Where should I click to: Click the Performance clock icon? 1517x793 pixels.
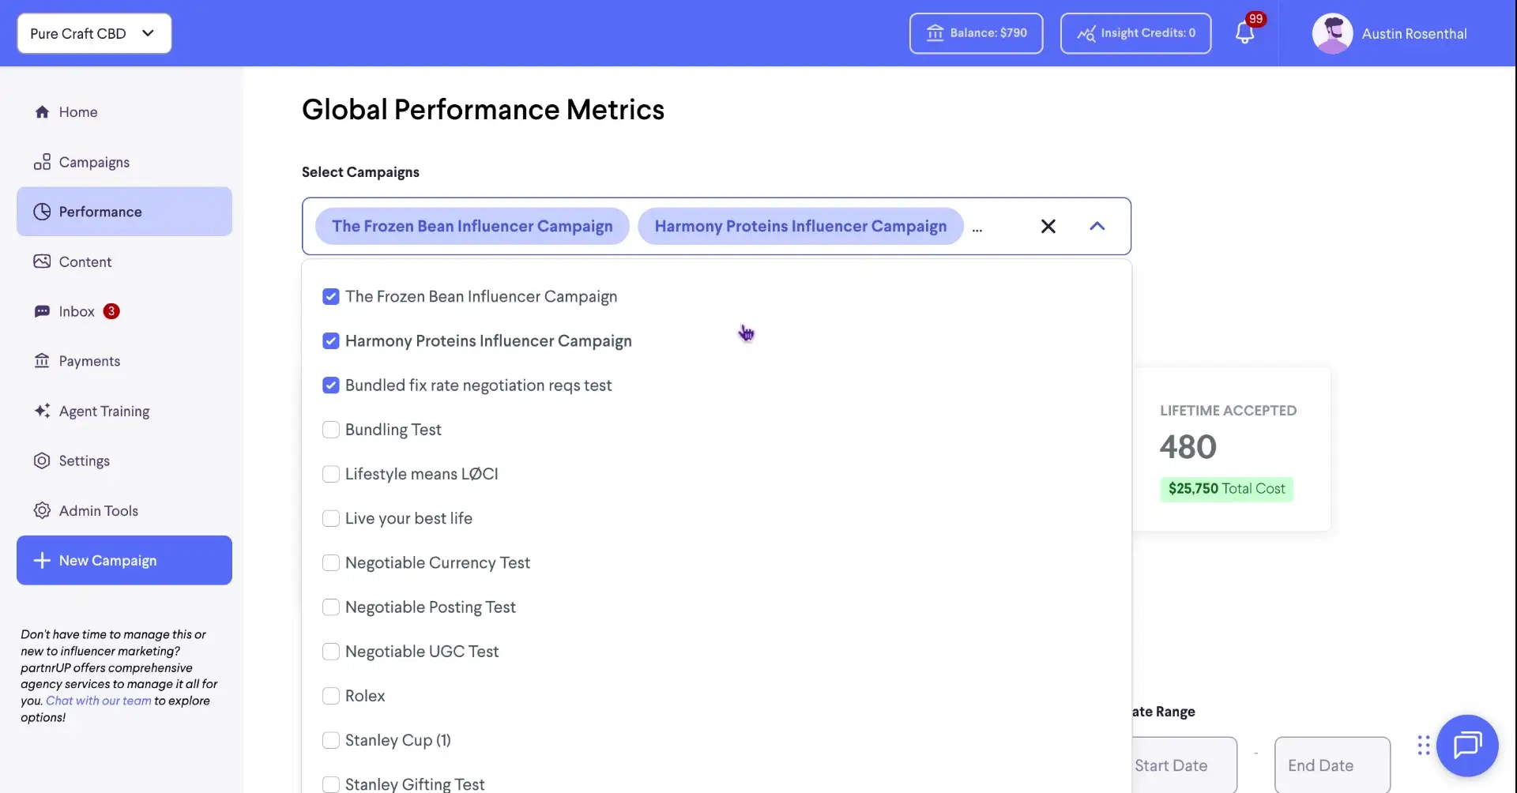[x=42, y=211]
